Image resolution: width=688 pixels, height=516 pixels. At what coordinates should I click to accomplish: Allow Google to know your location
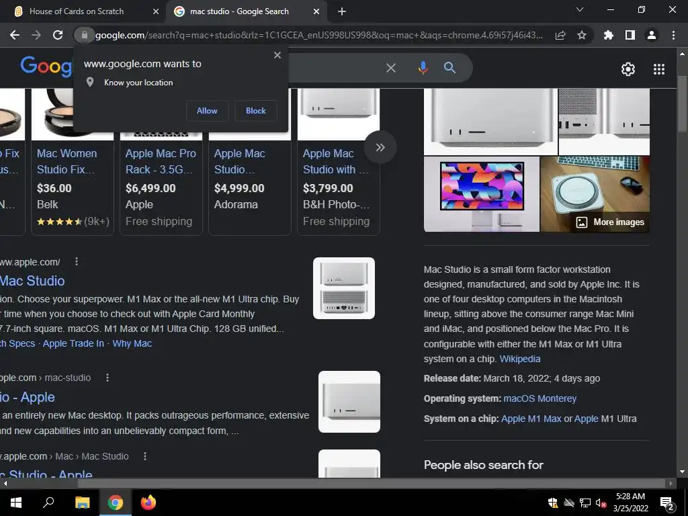click(207, 111)
